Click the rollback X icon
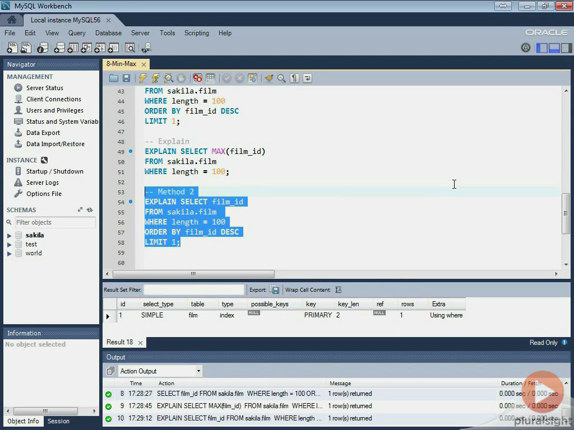Viewport: 574px width, 430px height. point(239,78)
